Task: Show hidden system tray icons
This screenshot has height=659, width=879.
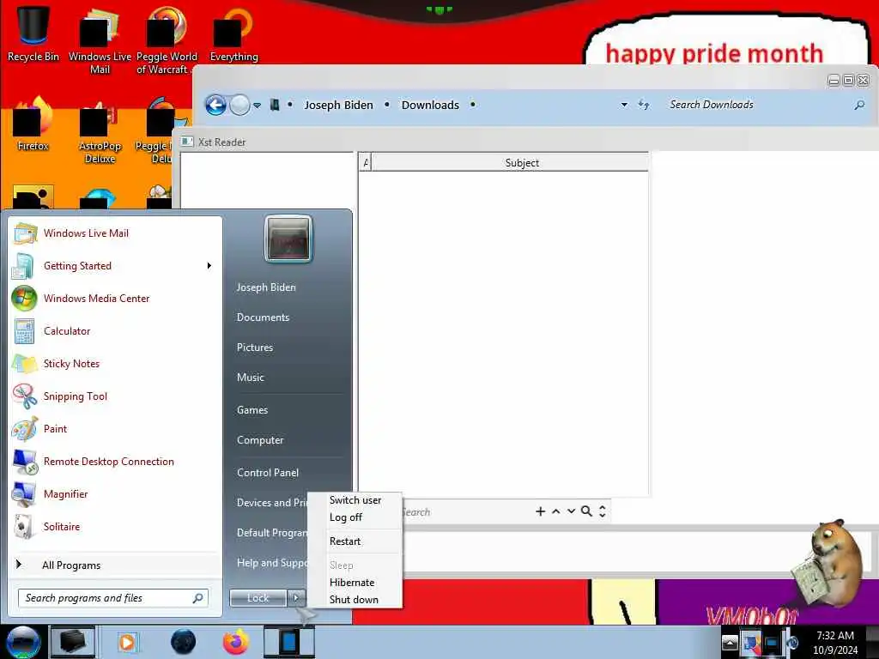Action: (x=730, y=642)
